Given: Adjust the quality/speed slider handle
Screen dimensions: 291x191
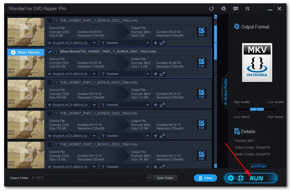Looking at the screenshot, I should (256, 109).
